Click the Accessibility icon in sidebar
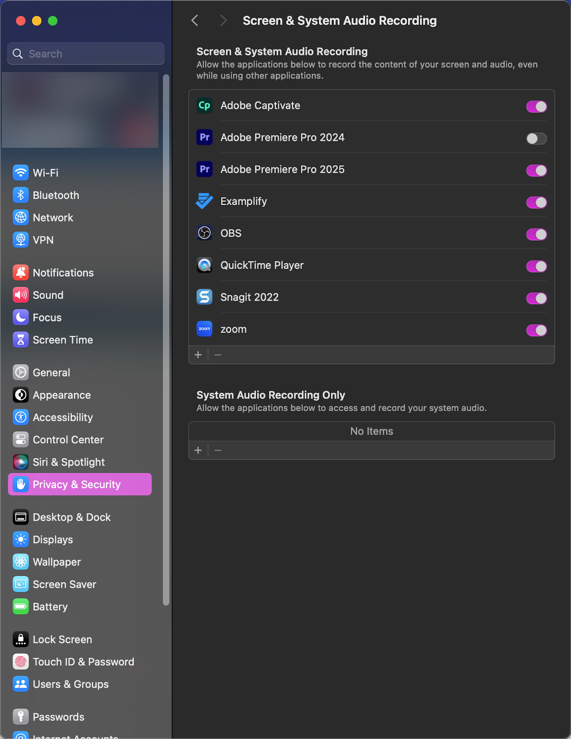The height and width of the screenshot is (739, 571). pyautogui.click(x=21, y=417)
